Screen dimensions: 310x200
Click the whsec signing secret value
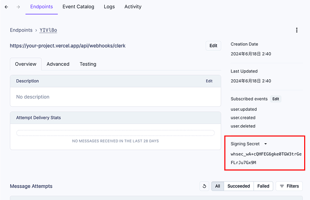point(266,158)
